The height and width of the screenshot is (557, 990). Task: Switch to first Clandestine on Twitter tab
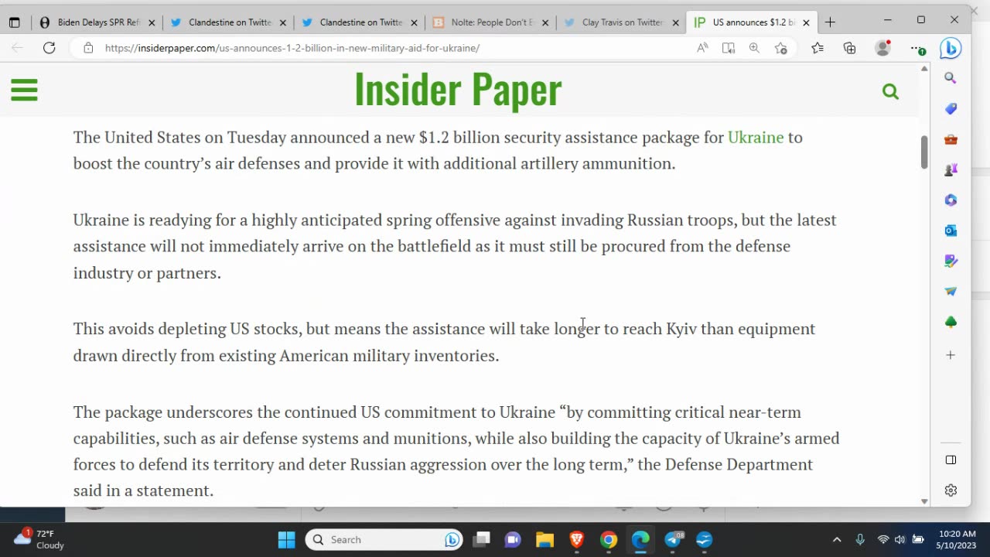228,22
